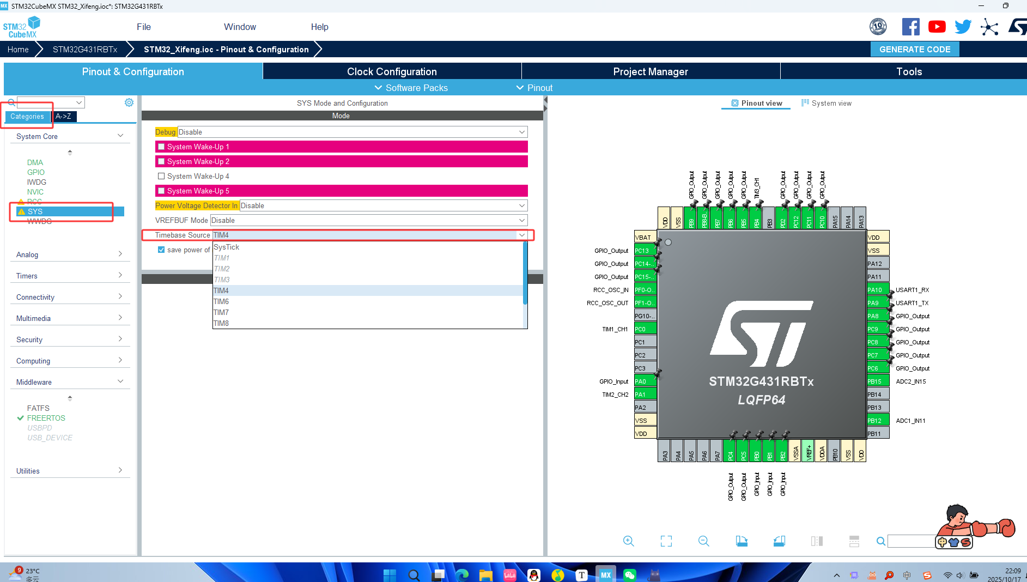Go to Home breadcrumb

18,49
